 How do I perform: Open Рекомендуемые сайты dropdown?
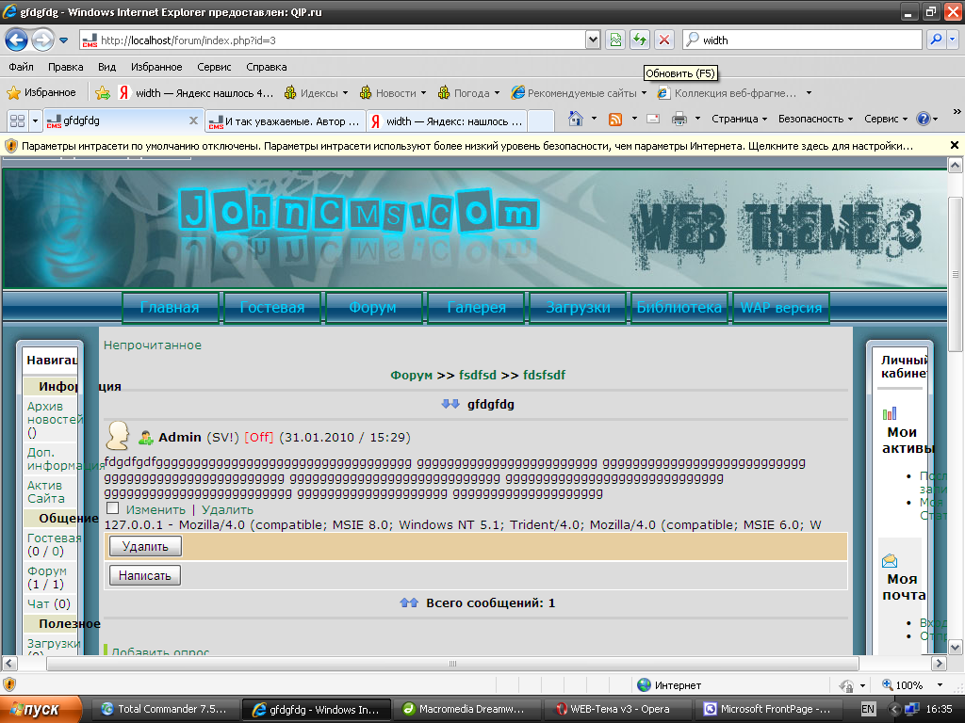580,93
